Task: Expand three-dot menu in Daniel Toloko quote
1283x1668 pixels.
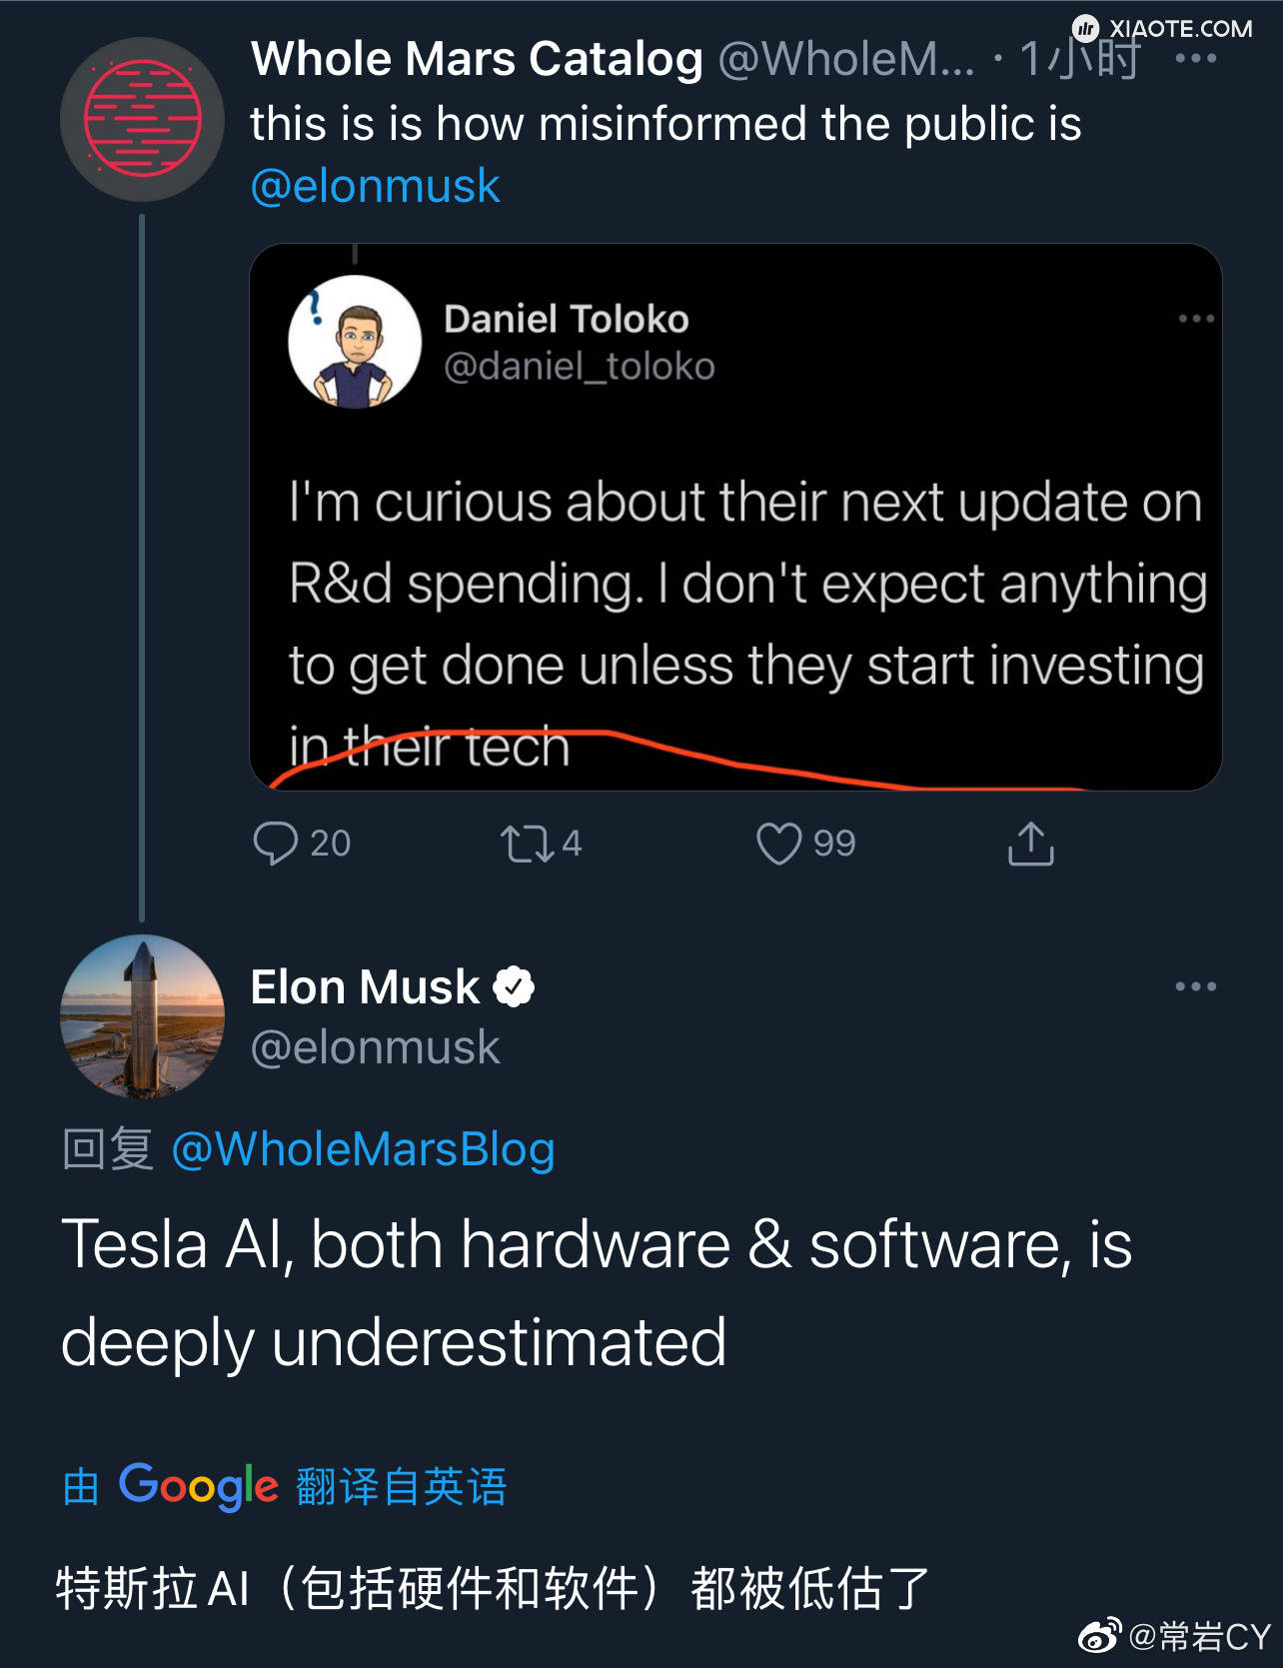Action: 1195,319
